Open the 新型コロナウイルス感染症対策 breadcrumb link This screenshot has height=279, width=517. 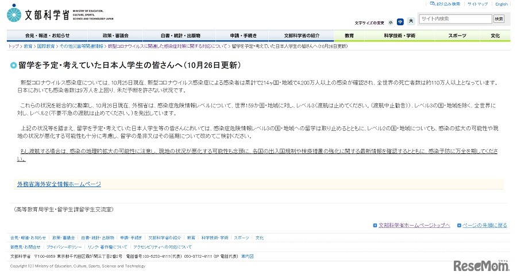168,46
